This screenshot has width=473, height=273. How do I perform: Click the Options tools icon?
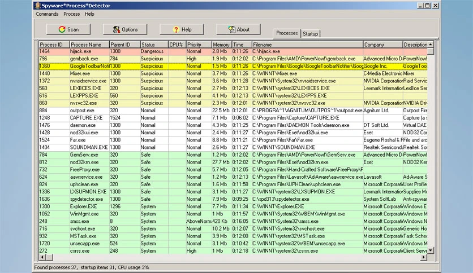[117, 29]
